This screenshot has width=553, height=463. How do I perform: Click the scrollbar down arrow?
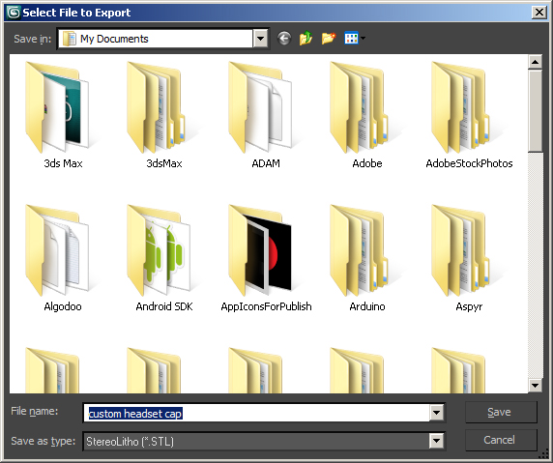coord(535,385)
